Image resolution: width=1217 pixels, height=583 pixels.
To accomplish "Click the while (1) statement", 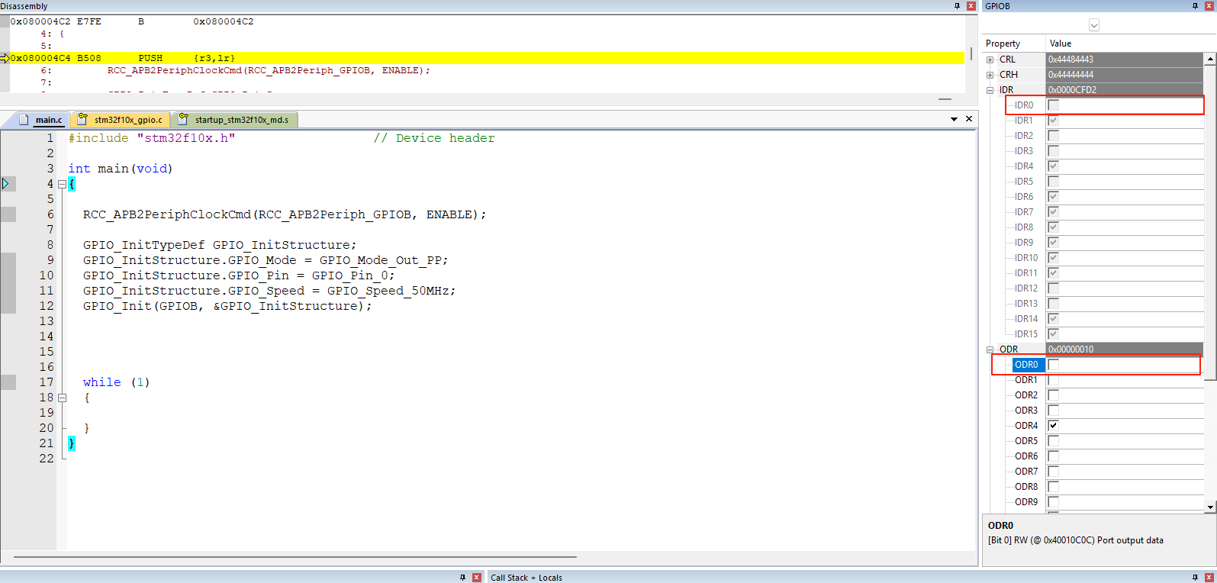I will point(117,382).
